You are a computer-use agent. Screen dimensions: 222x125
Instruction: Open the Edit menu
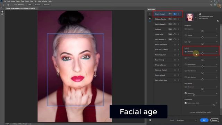tap(9, 1)
